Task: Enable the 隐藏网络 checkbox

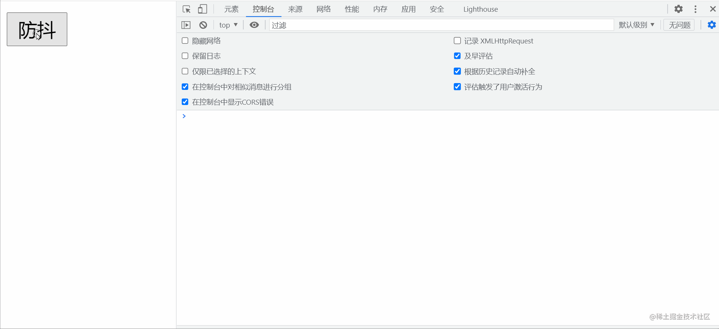Action: pos(185,41)
